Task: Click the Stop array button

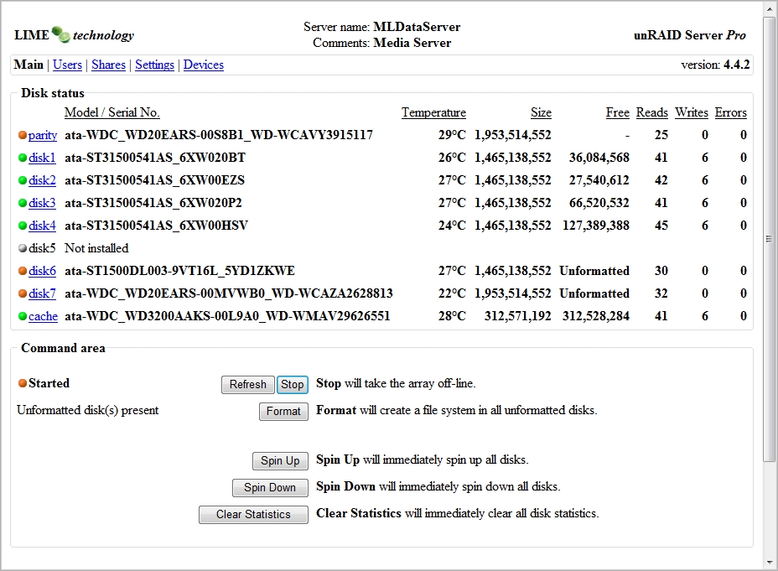Action: [x=293, y=385]
